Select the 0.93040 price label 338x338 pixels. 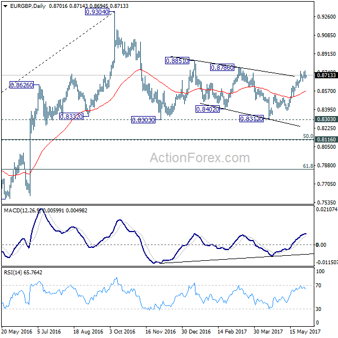(x=97, y=12)
